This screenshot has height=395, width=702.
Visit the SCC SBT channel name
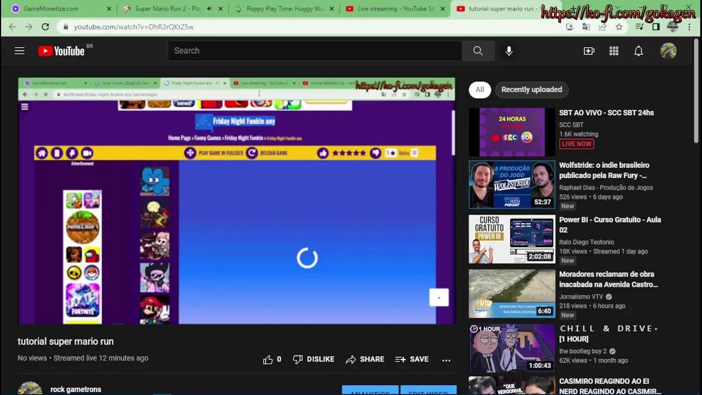pyautogui.click(x=571, y=125)
